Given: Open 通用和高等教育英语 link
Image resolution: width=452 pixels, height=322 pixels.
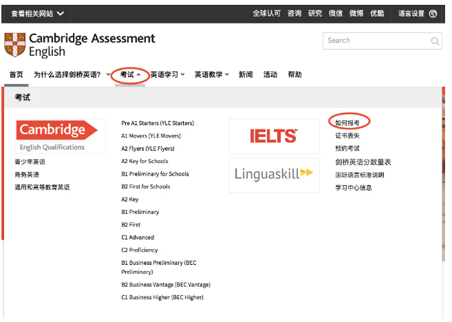Looking at the screenshot, I should 42,187.
